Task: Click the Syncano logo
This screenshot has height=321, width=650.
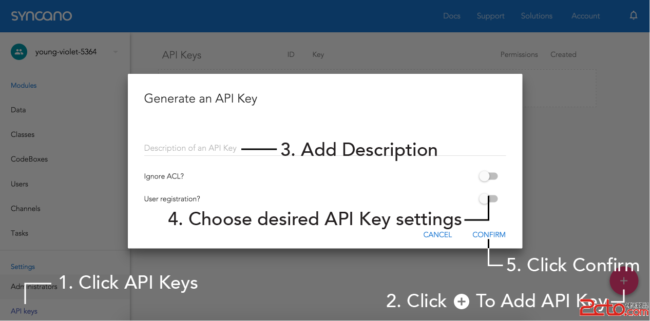Action: (42, 16)
